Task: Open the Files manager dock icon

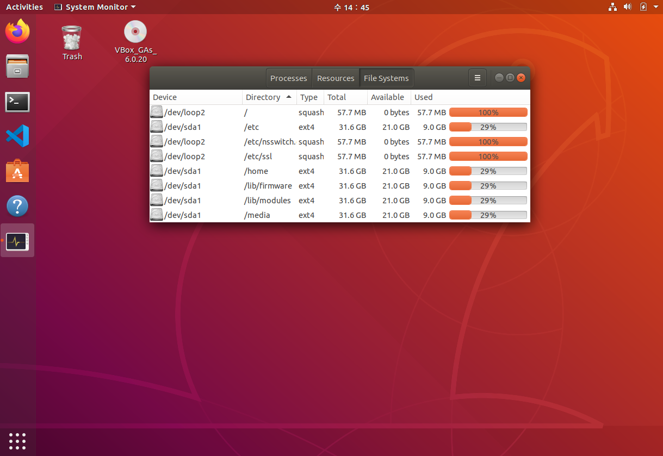Action: click(x=17, y=66)
